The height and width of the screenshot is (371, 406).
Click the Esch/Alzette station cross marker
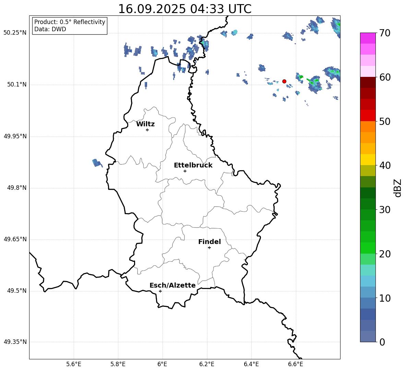tap(160, 291)
